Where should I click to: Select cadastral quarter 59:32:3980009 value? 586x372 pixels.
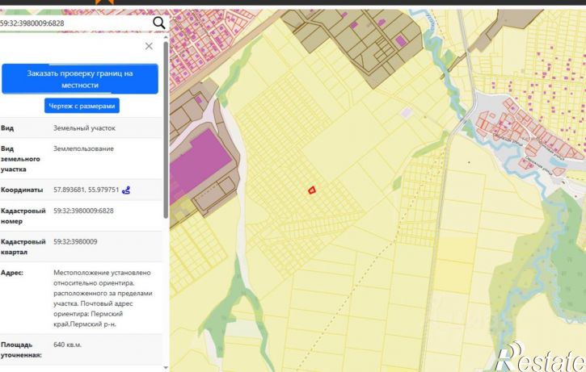tap(75, 242)
